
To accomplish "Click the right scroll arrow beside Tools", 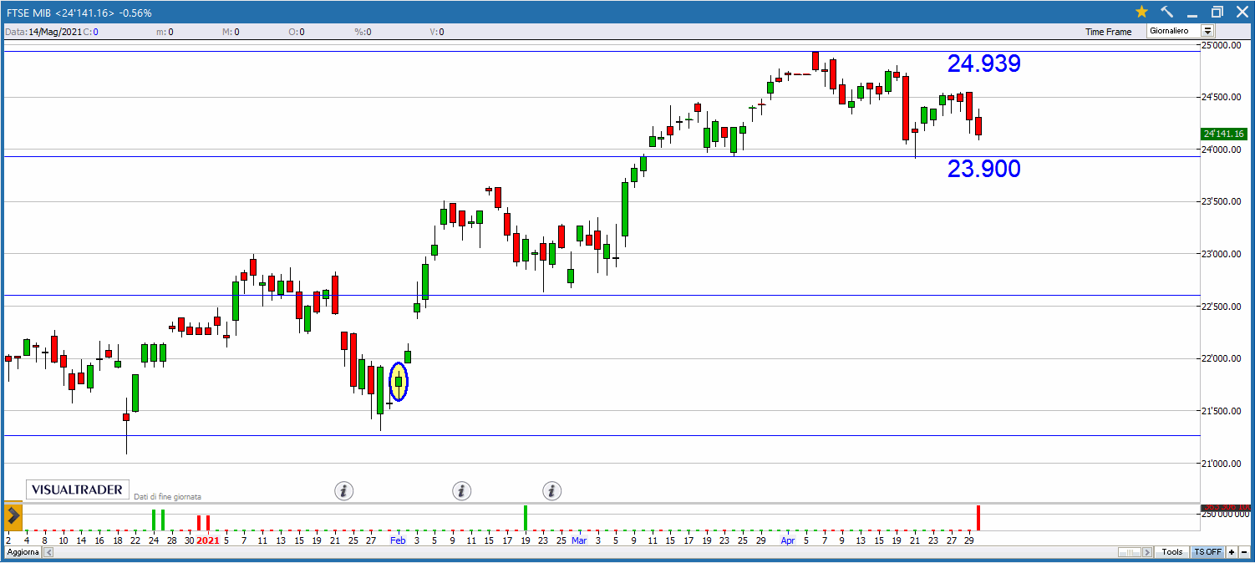I will pos(1147,552).
